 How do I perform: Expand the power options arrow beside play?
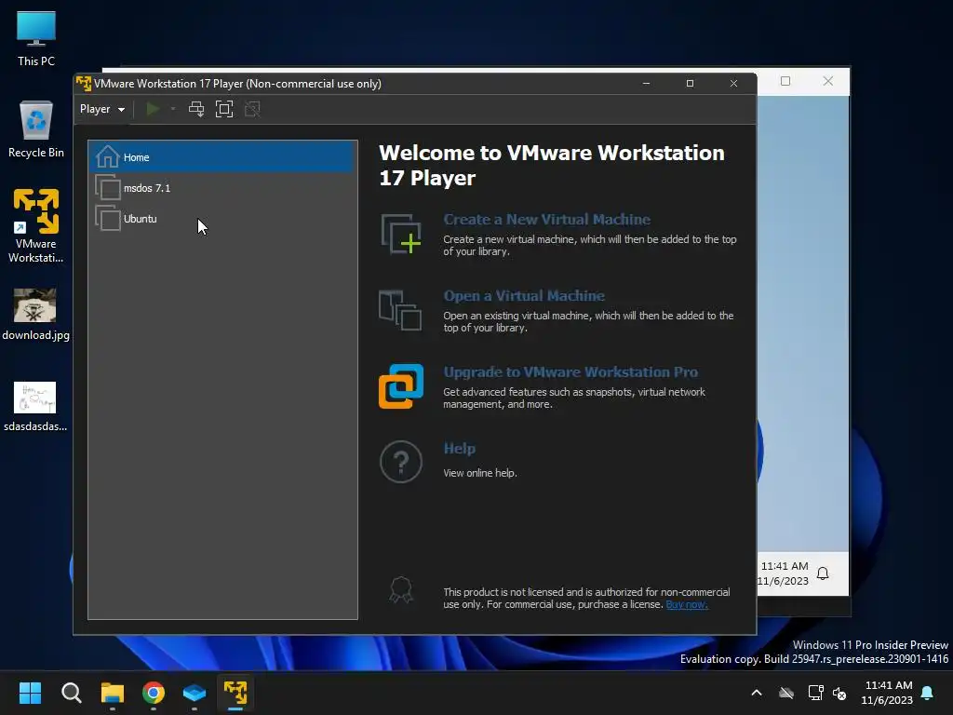[173, 110]
